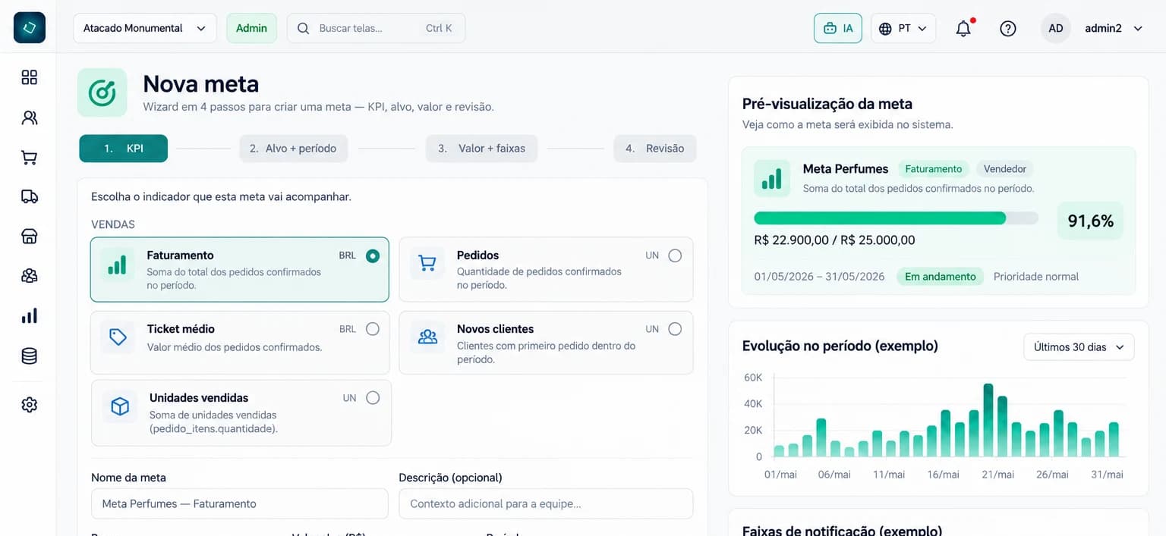Focus the Buscar telas search field
The image size is (1166, 536).
pyautogui.click(x=376, y=28)
